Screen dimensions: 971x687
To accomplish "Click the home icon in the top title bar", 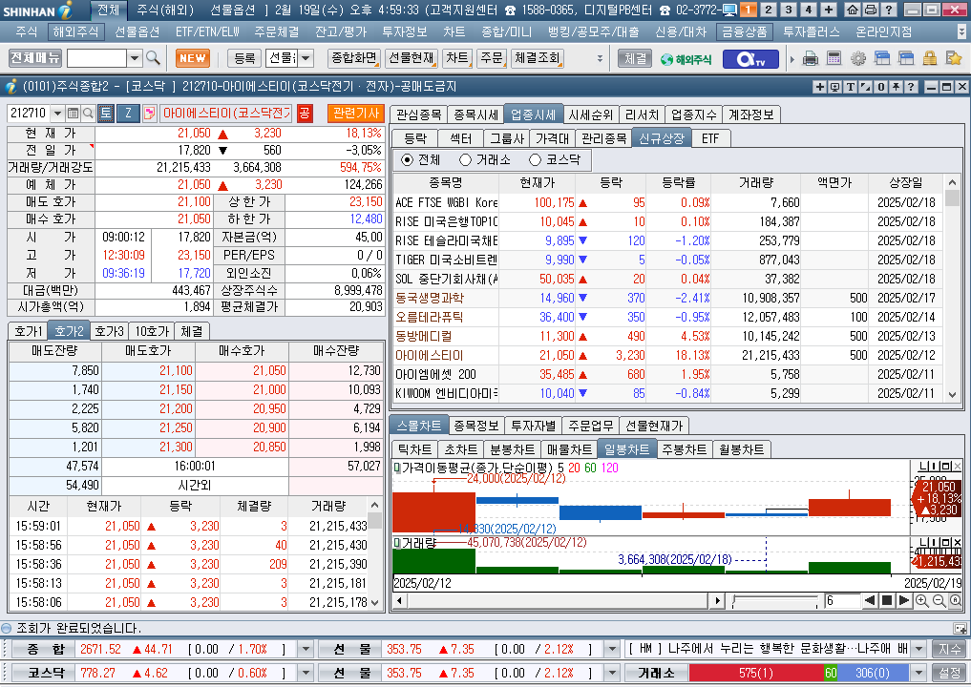I will [x=853, y=10].
